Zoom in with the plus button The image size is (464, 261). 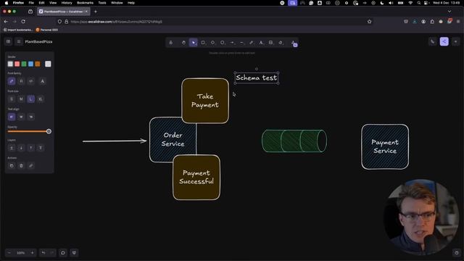coord(32,253)
